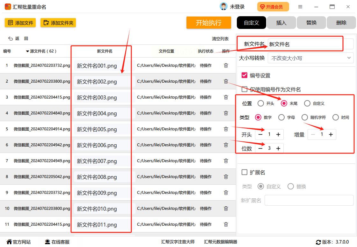Open the 大小写转换 dropdown
This screenshot has width=357, height=247.
point(310,58)
